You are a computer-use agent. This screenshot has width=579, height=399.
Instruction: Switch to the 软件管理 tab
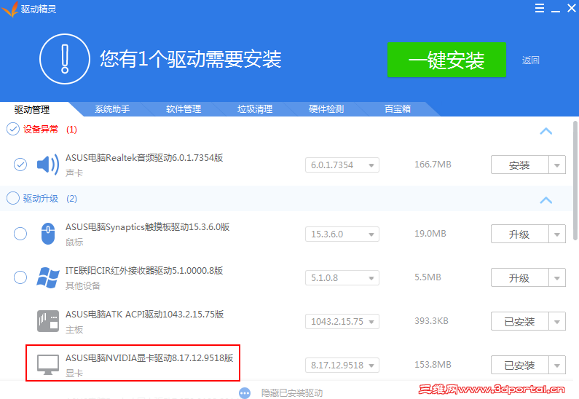pyautogui.click(x=184, y=109)
